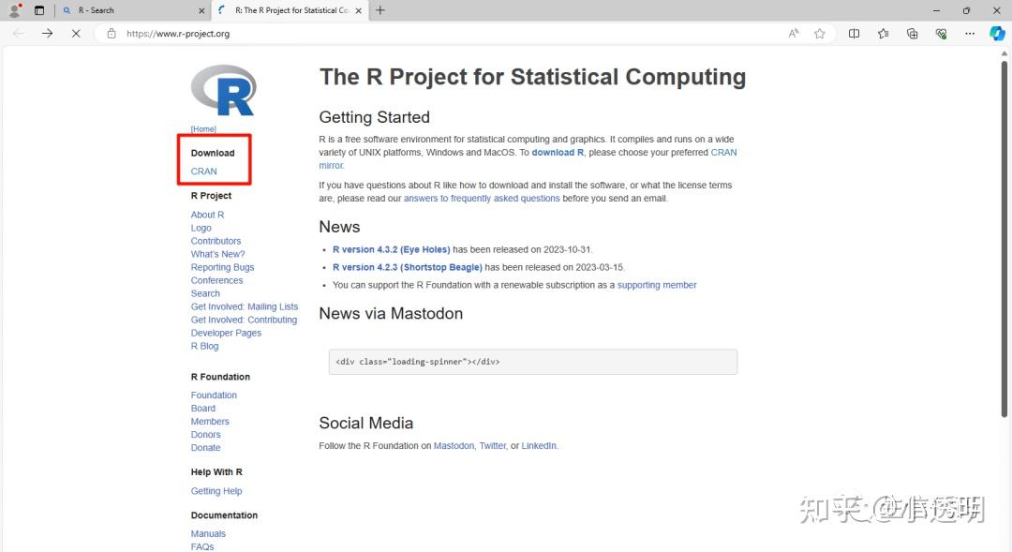Open the Read Aloud feature
This screenshot has height=552, width=1012.
pos(794,34)
